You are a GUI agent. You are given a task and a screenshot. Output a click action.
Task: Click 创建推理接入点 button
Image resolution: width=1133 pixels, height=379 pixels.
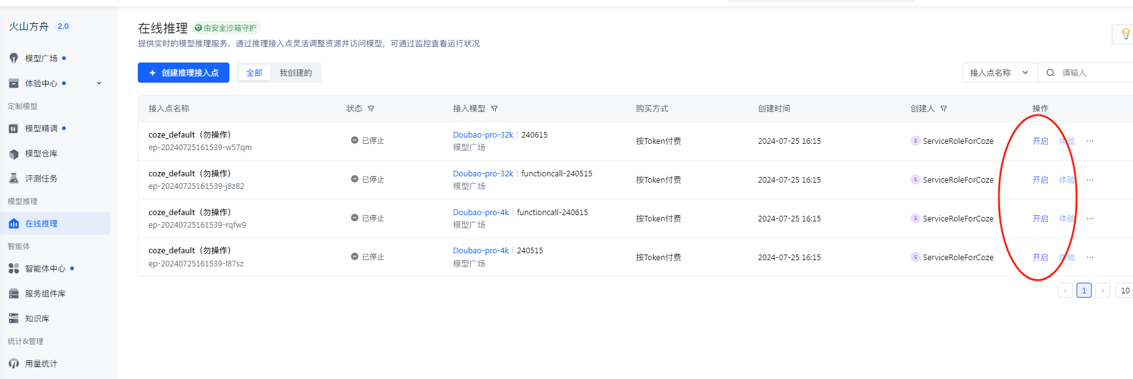(184, 73)
